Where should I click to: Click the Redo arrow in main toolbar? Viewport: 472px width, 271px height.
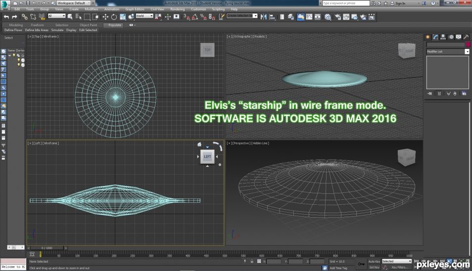click(14, 17)
